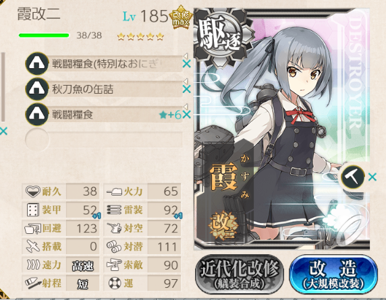Click the green HP bar 38/38
The image size is (386, 300).
pos(44,36)
